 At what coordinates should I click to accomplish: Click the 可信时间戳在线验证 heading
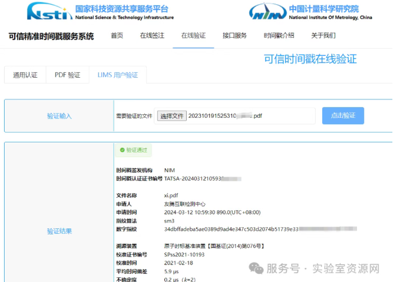coord(310,59)
